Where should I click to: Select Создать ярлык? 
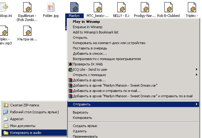click(133, 126)
